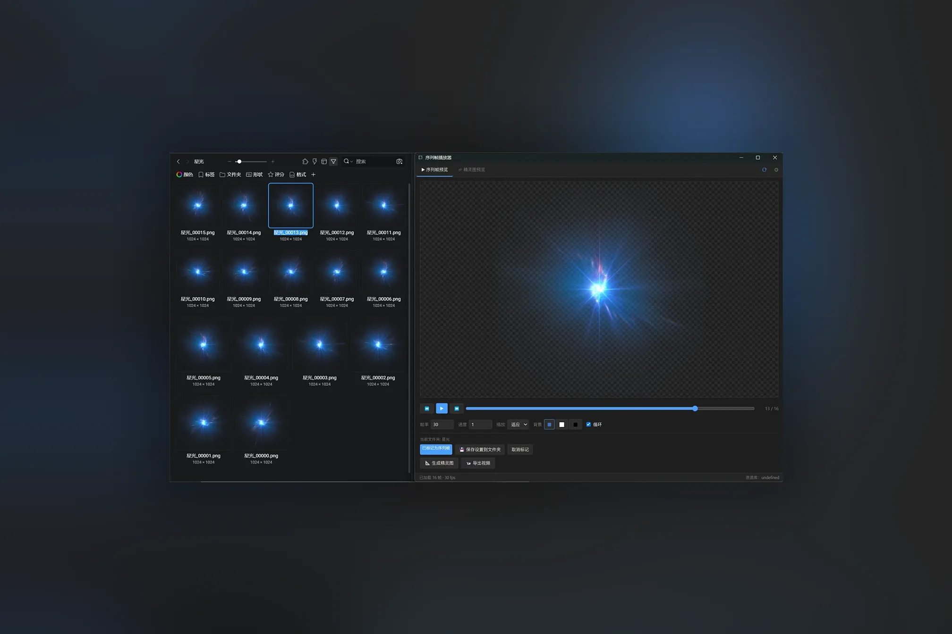952x634 pixels.
Task: Select the black background option
Action: 575,425
